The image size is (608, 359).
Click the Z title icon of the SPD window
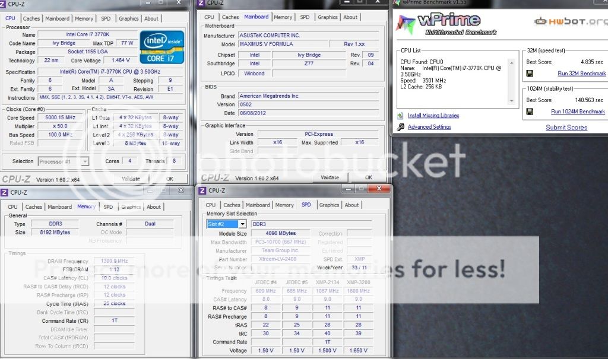pyautogui.click(x=202, y=190)
